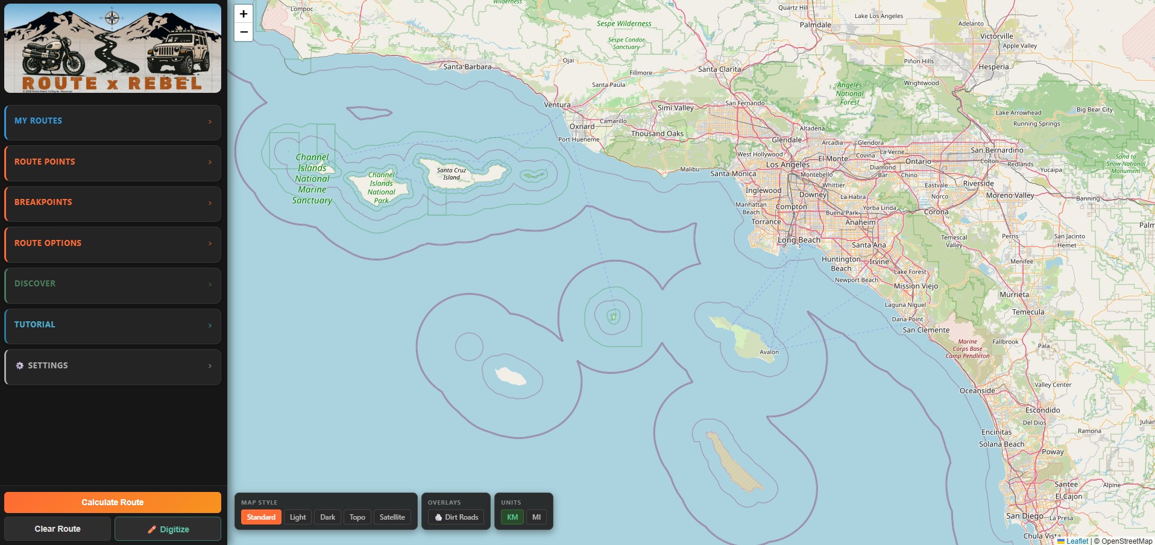1155x545 pixels.
Task: Click the Long Beach map label
Action: (799, 240)
